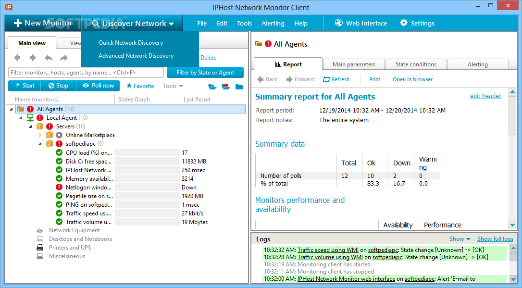Click the navigate forward arrow icon in Main view
522x288 pixels.
[x=33, y=58]
